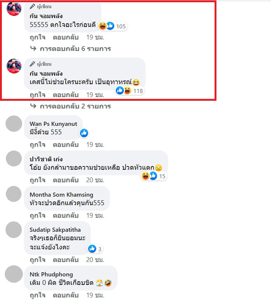View the 15 reactions on ปาริชาติ เก่ง's comment
Screen dimensions: 271x300
coord(154,176)
